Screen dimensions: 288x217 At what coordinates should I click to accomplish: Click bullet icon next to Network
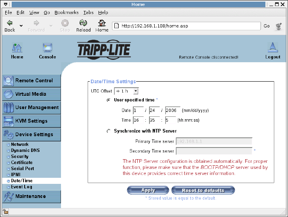pyautogui.click(x=8, y=145)
